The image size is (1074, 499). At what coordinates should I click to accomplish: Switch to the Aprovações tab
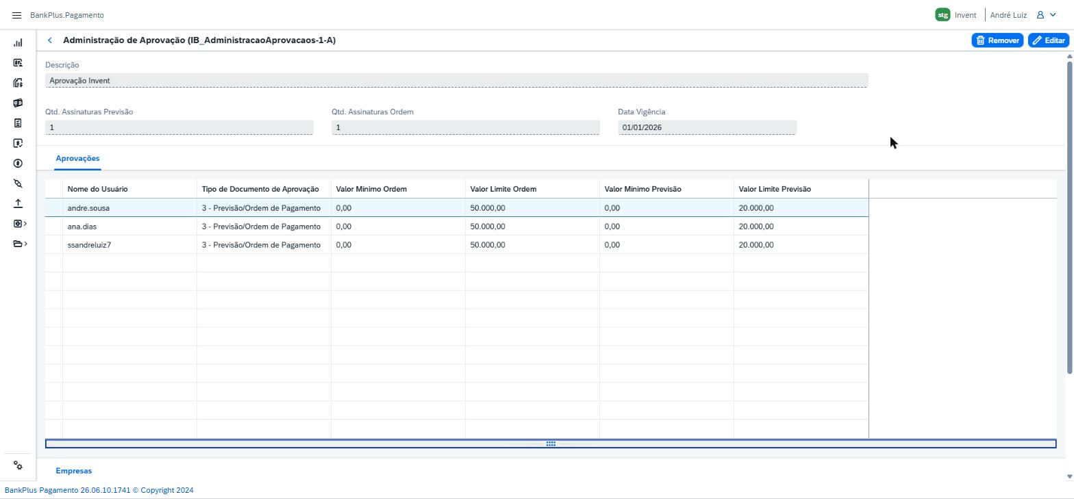tap(77, 158)
